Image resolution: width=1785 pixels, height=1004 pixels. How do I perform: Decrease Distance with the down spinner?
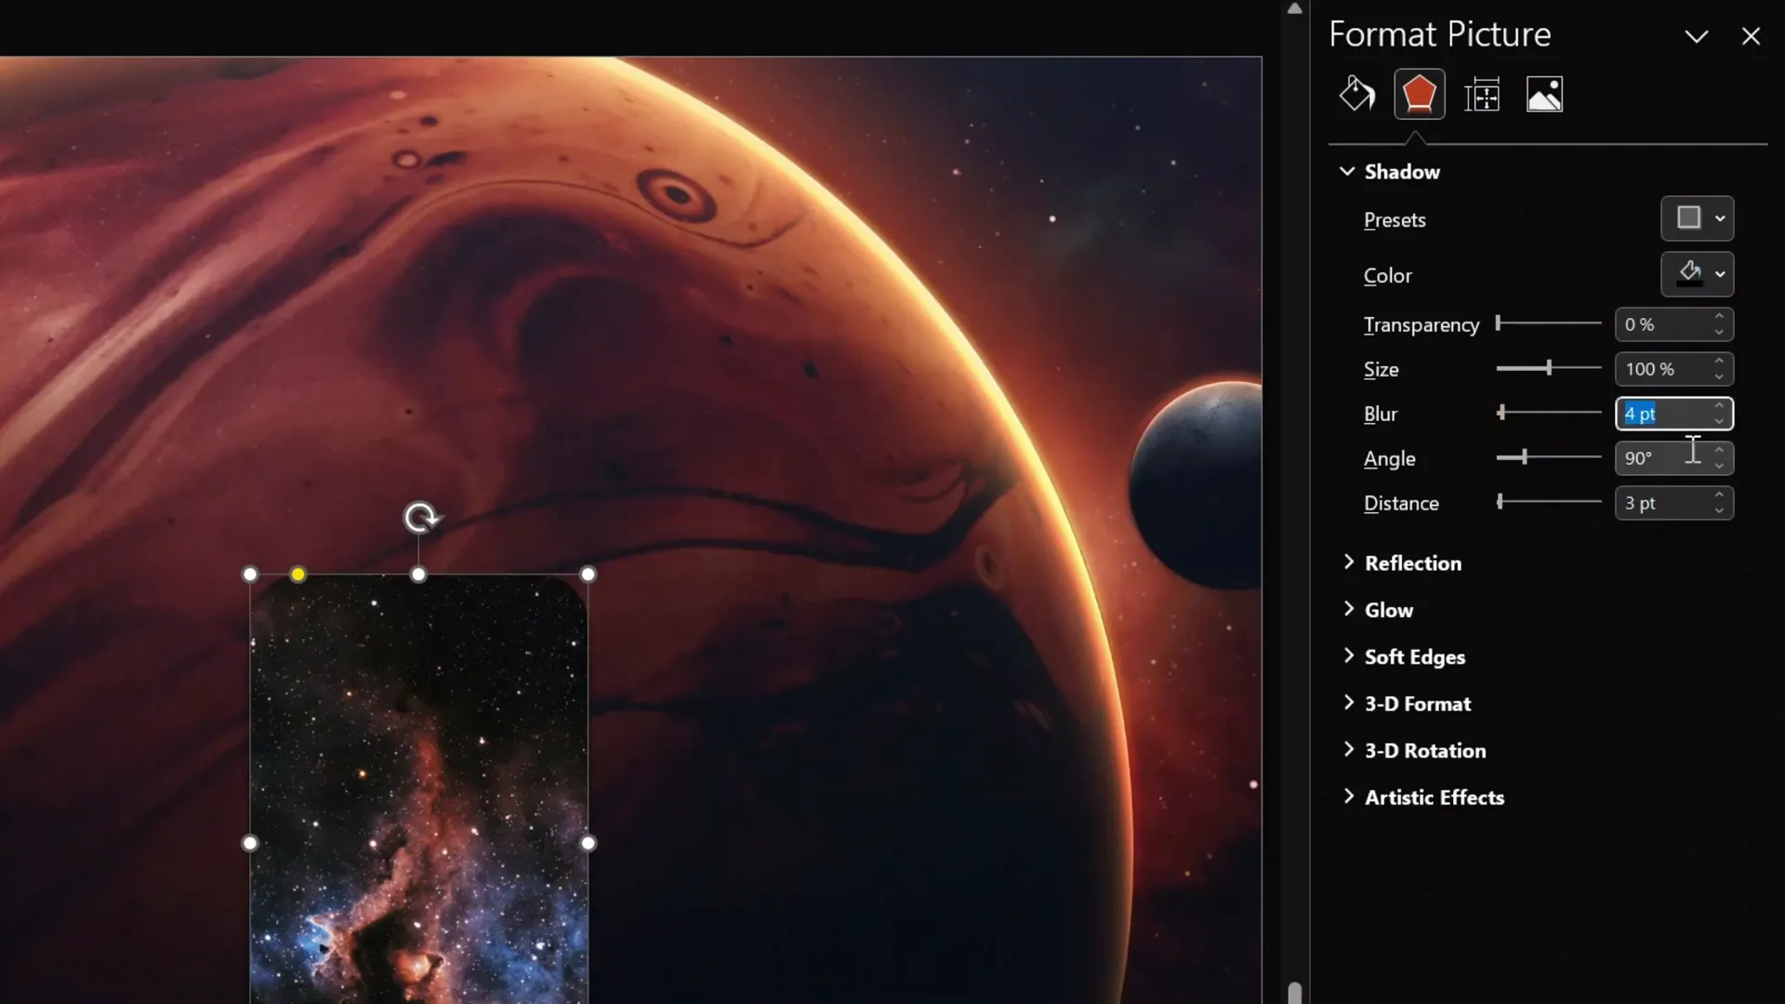pyautogui.click(x=1719, y=510)
